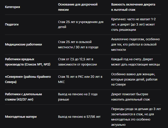Click 'Стаж 15 лет в РКС' cell

tap(80, 79)
